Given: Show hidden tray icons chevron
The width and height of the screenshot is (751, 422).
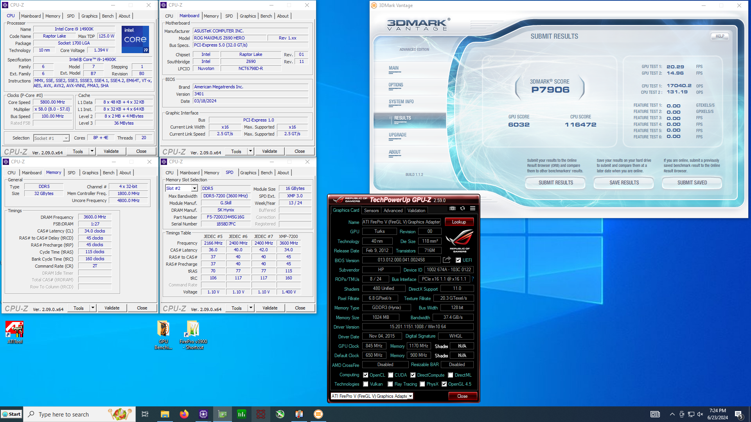Looking at the screenshot, I should tap(672, 414).
